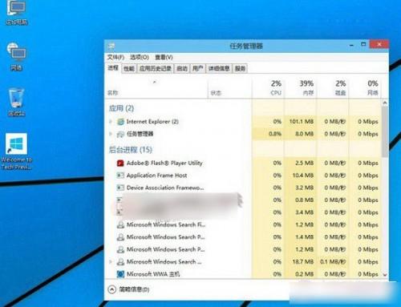Select the Recycle Bin desktop icon
The width and height of the screenshot is (401, 307).
pos(17,103)
